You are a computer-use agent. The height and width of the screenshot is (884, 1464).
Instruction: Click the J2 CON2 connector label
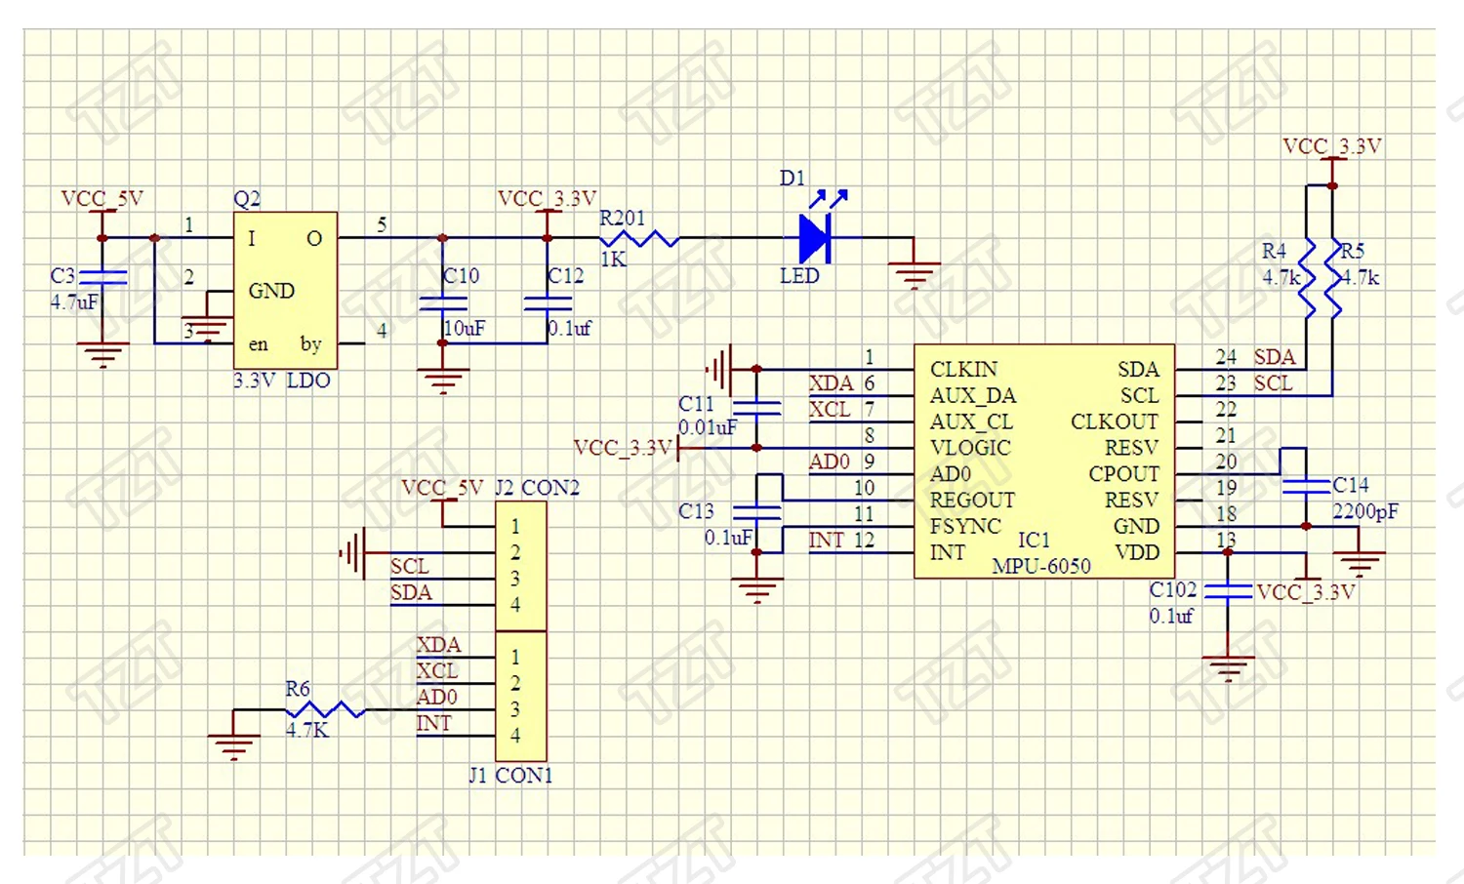537,488
